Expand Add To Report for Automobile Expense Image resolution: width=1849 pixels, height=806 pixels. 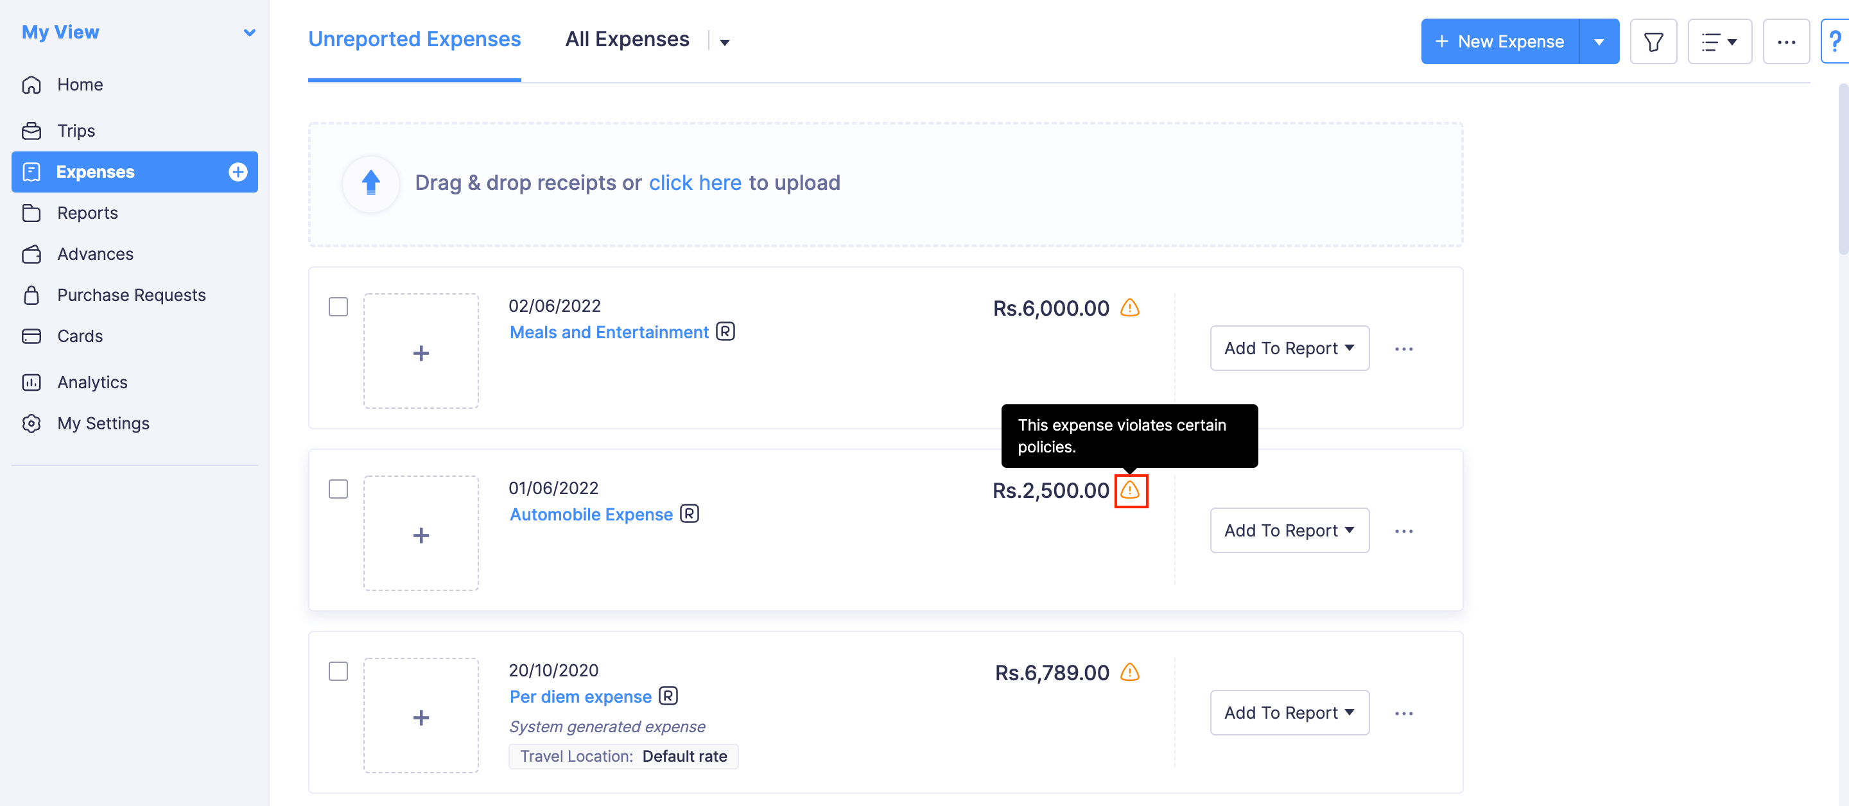tap(1289, 529)
